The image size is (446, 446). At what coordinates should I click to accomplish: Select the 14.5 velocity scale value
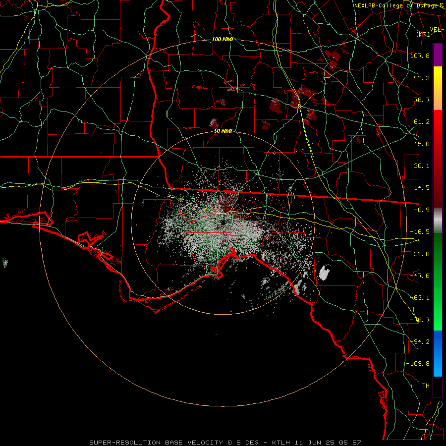tap(422, 188)
